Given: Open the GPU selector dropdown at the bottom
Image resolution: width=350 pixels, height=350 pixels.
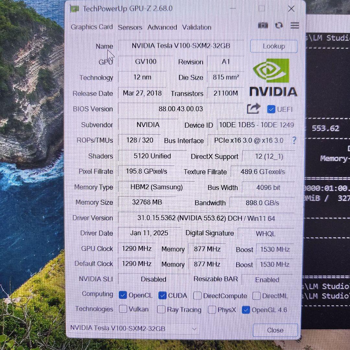Looking at the screenshot, I should coord(195,329).
